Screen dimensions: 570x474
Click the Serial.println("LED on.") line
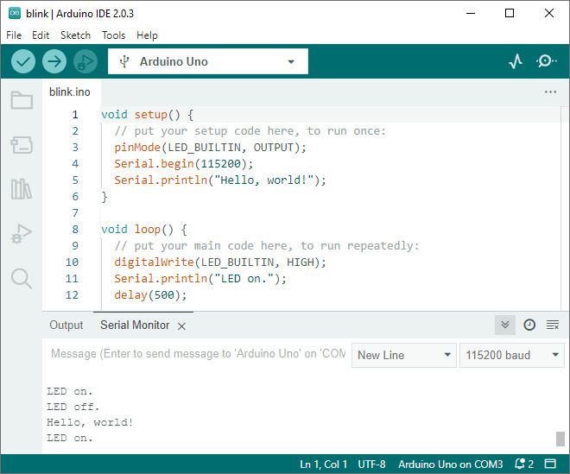(200, 278)
